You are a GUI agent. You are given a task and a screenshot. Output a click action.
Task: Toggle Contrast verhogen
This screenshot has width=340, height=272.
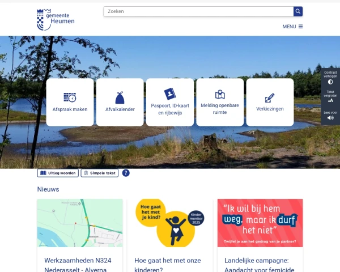pyautogui.click(x=330, y=78)
